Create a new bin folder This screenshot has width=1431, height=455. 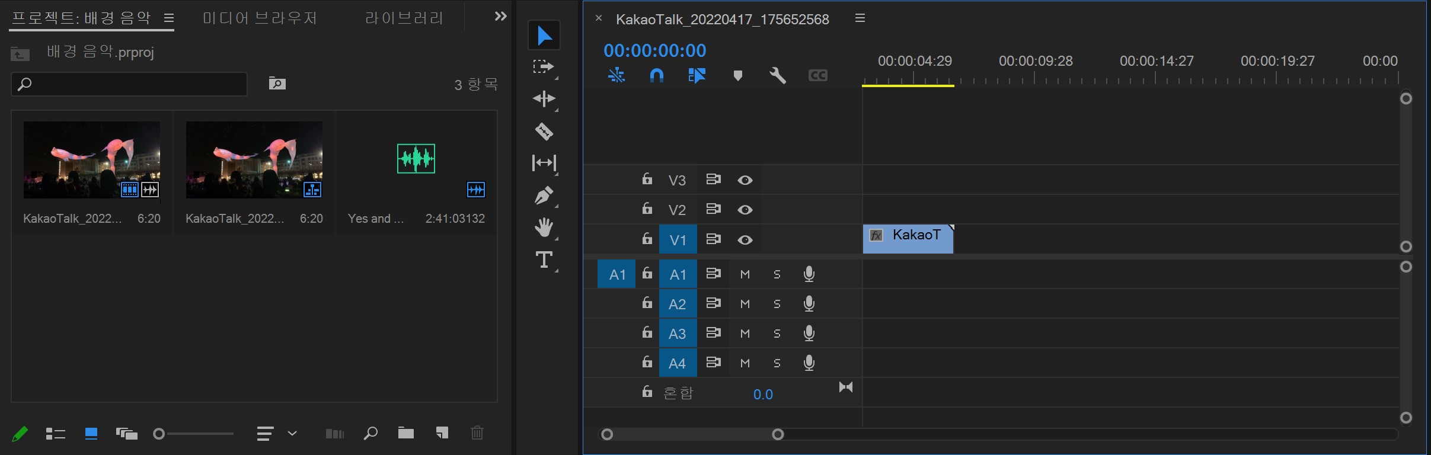[406, 433]
